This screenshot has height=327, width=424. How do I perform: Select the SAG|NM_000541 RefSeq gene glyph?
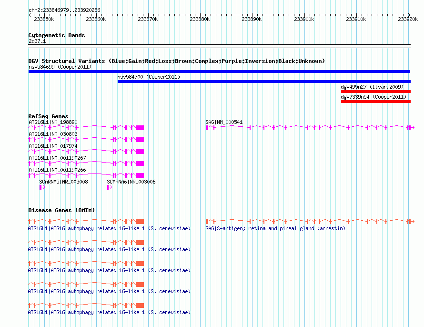(310, 128)
